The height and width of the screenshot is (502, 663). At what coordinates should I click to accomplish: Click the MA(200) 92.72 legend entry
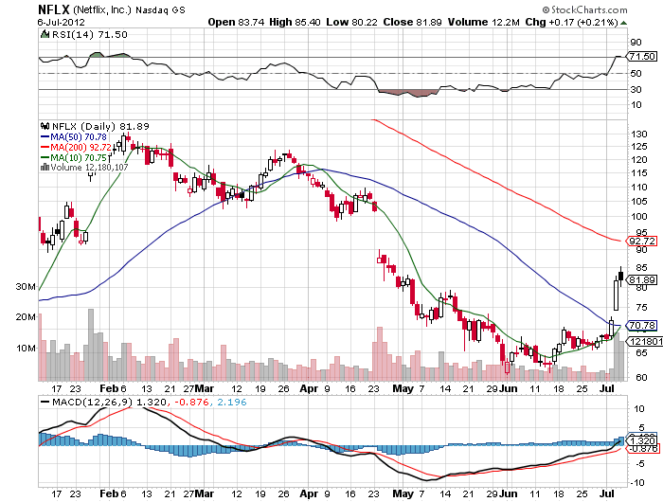[x=76, y=148]
